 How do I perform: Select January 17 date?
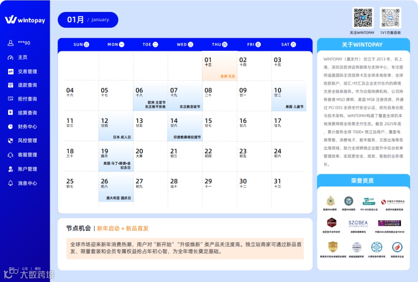278,122
